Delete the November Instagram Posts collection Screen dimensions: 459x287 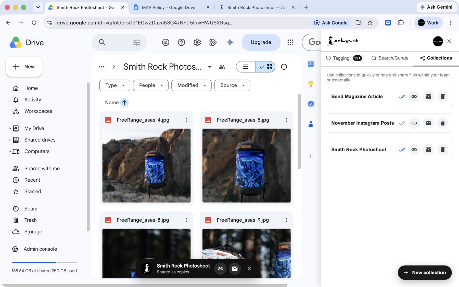[442, 123]
